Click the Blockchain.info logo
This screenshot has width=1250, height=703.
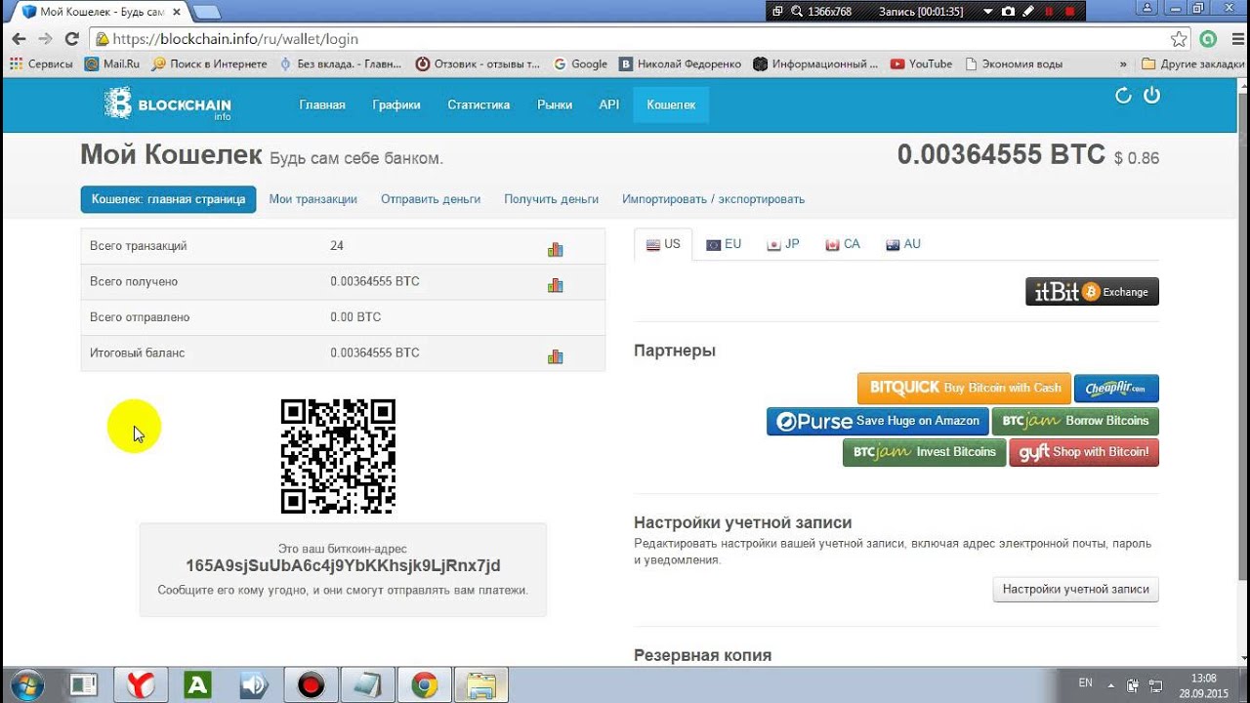point(168,104)
